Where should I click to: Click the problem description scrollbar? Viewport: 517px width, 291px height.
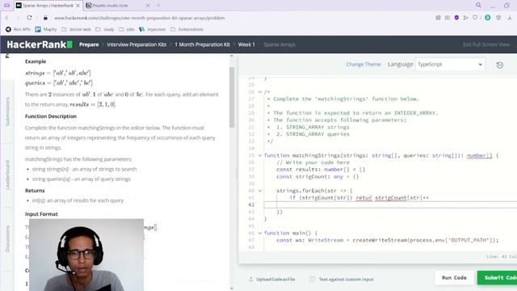pyautogui.click(x=232, y=98)
